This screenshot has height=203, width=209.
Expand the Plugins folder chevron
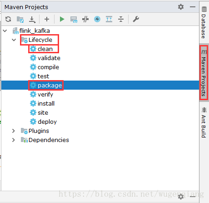pyautogui.click(x=14, y=131)
